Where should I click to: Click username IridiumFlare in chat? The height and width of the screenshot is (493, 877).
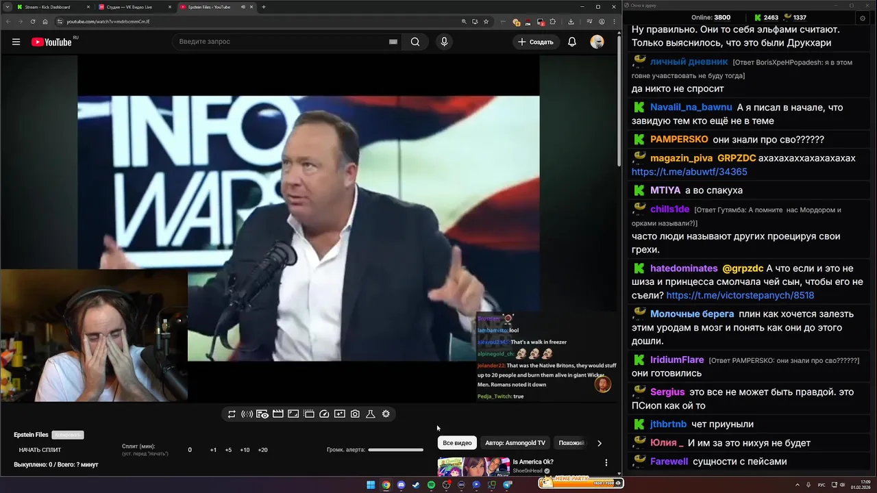coord(677,359)
